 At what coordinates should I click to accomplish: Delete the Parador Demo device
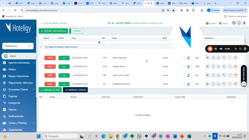coord(235,66)
